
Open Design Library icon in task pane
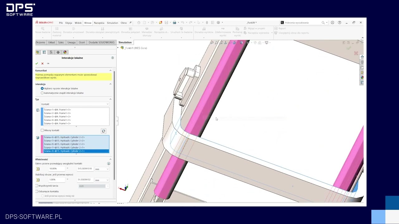point(362,62)
